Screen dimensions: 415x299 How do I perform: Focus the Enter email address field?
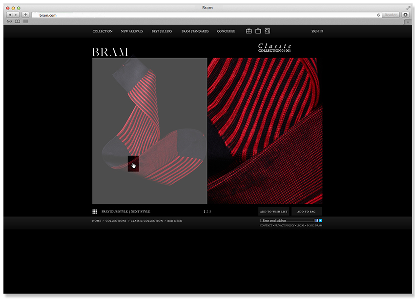(x=287, y=220)
